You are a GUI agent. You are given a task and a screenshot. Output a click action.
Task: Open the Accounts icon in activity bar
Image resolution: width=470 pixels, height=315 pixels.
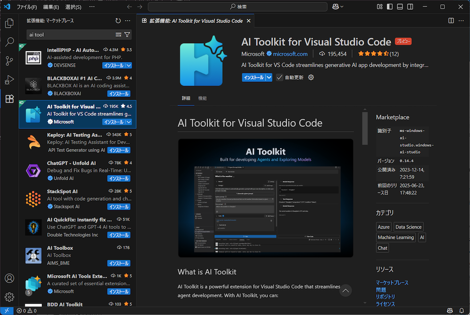(9, 278)
